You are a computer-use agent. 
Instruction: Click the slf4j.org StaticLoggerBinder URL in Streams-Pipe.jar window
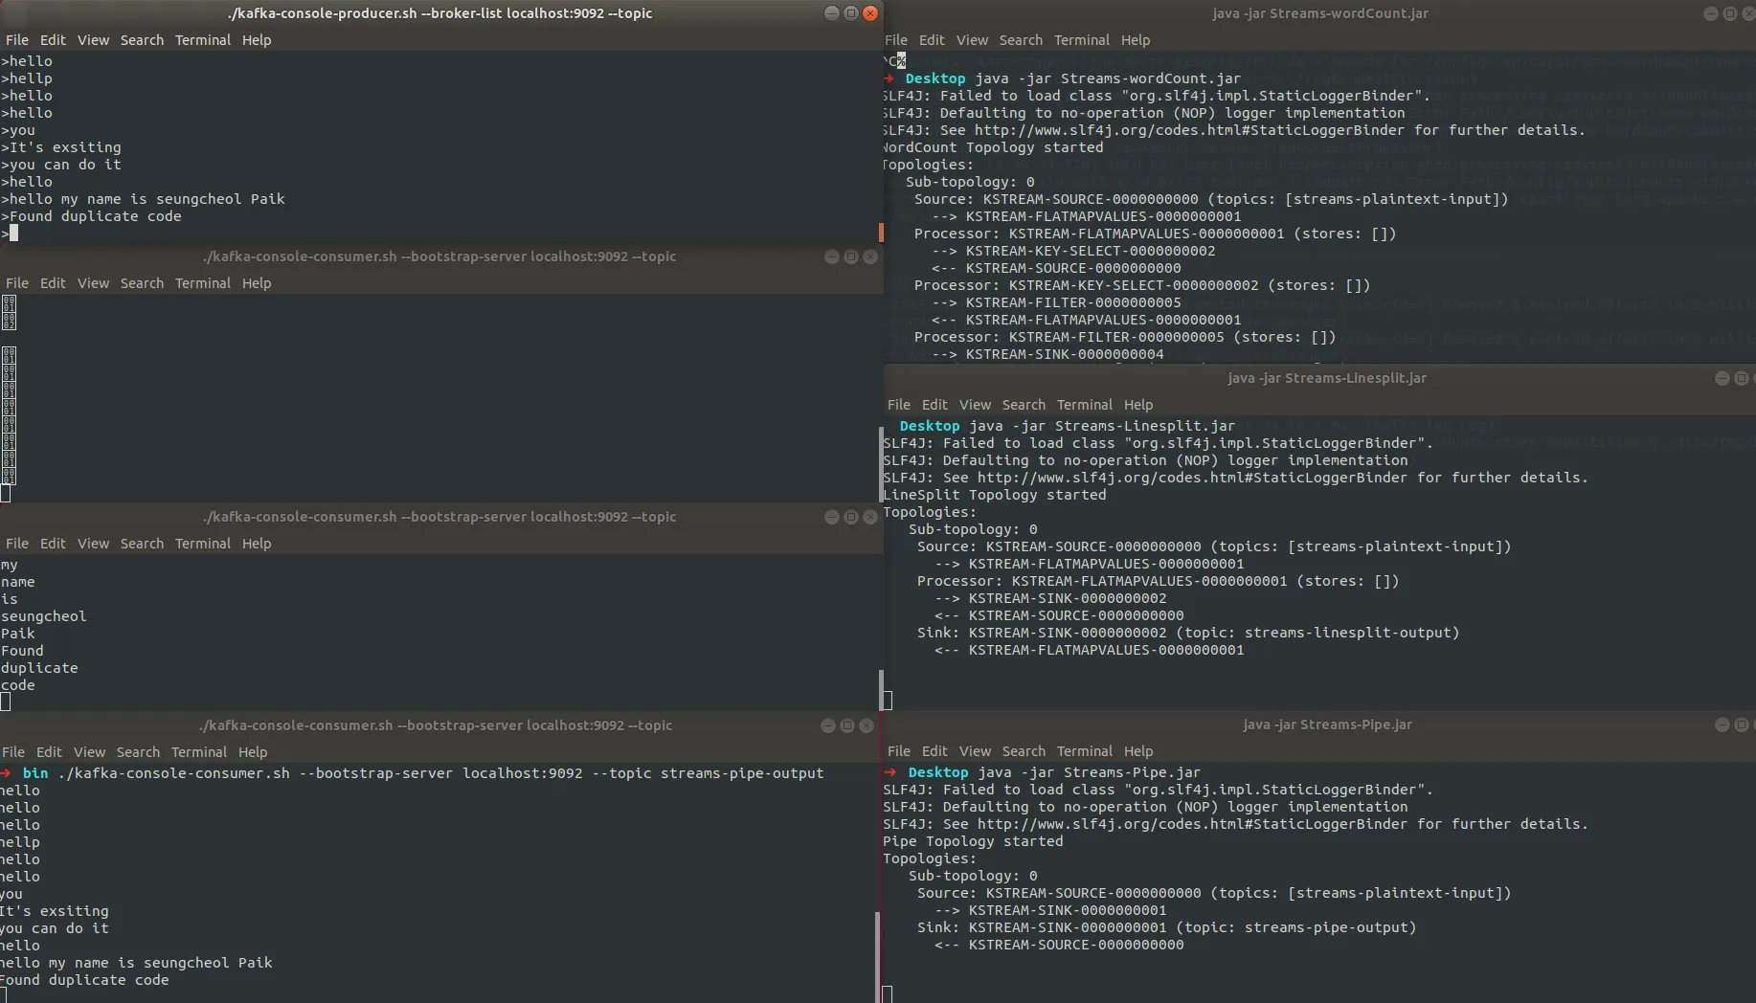point(1192,824)
